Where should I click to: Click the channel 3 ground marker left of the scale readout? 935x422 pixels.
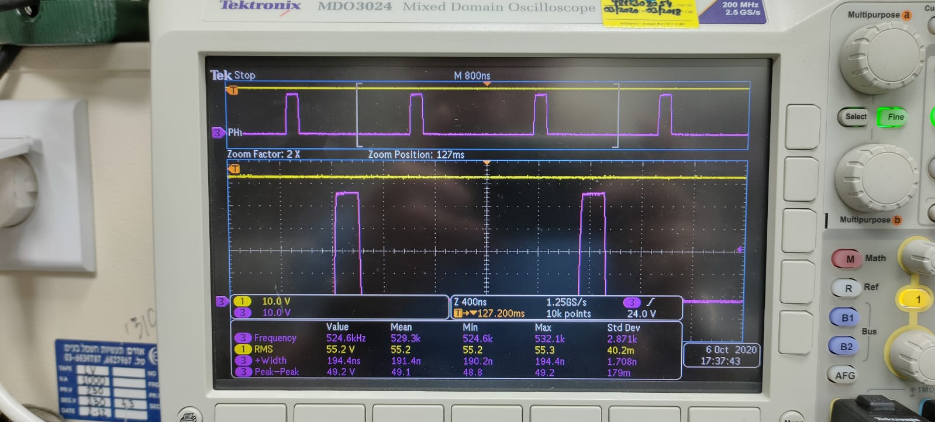tap(222, 302)
